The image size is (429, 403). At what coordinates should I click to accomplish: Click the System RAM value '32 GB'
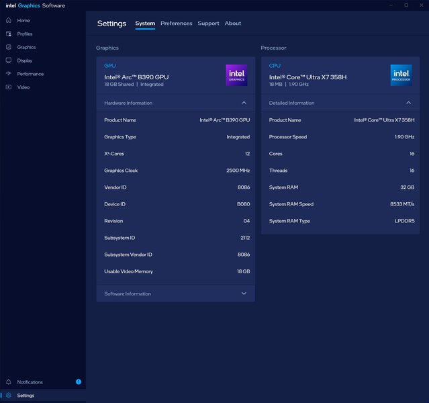407,187
